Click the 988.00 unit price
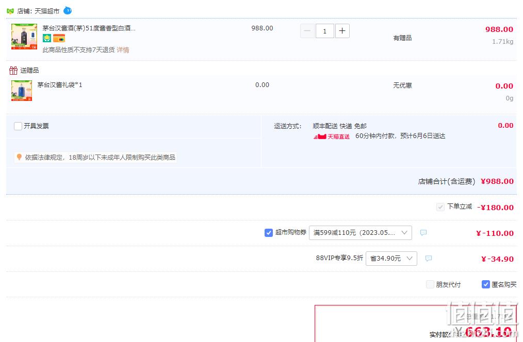 (x=262, y=28)
